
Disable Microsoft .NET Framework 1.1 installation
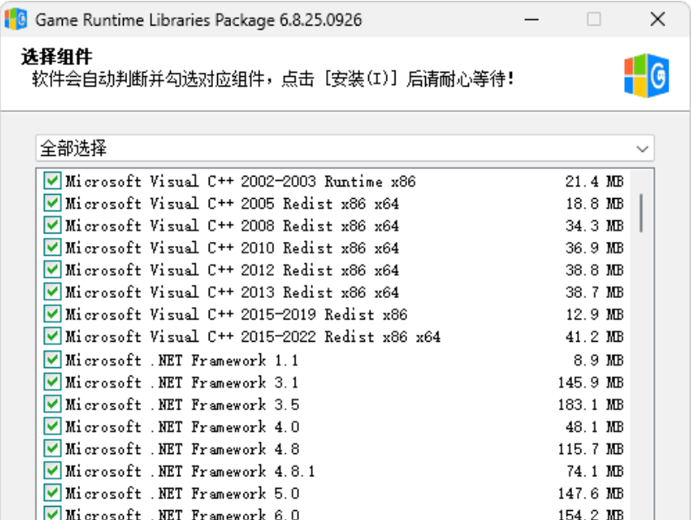(x=51, y=359)
